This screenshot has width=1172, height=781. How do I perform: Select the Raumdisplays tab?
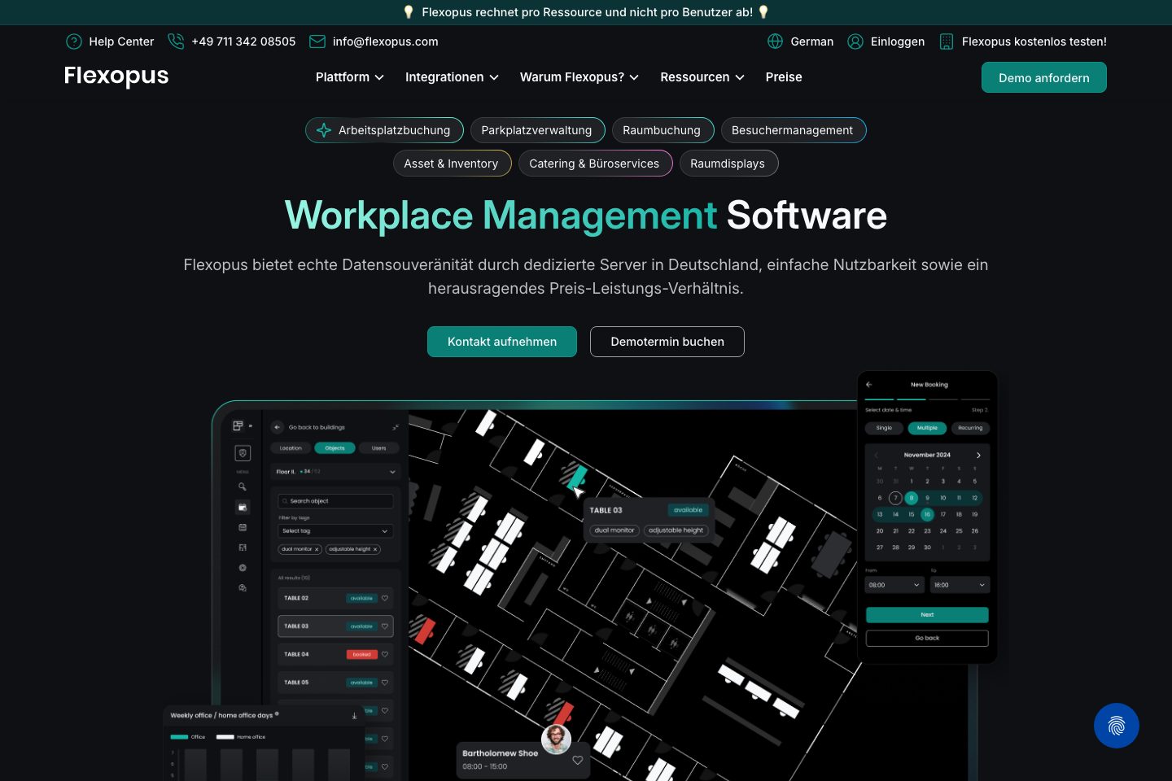click(728, 164)
